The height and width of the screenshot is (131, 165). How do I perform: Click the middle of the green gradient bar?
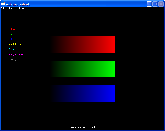pos(83,69)
